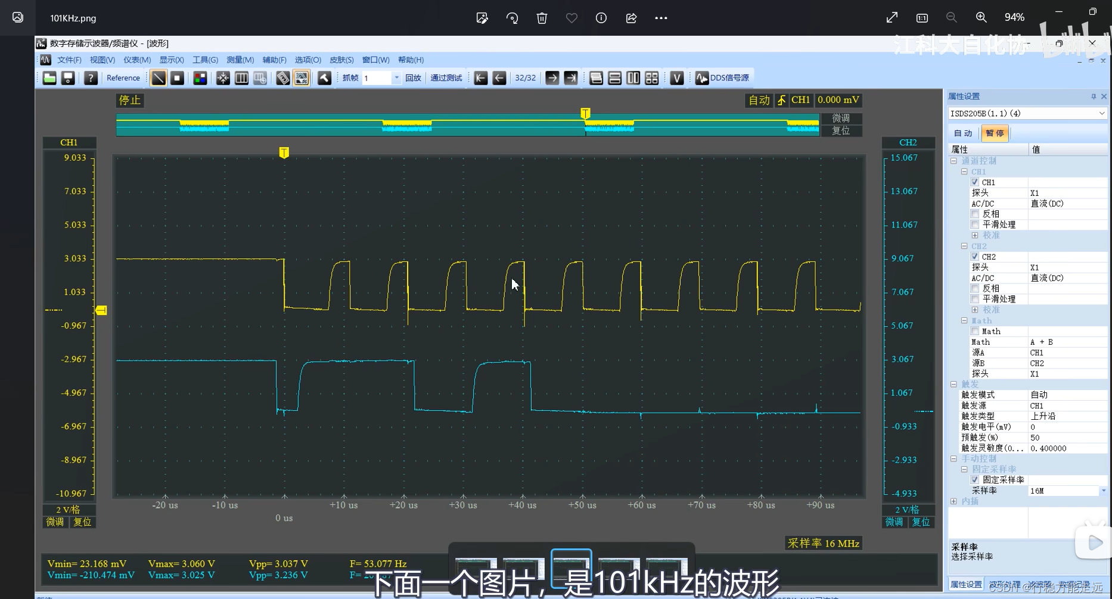The image size is (1112, 599).
Task: Select the vertical split layout icon
Action: [x=633, y=78]
